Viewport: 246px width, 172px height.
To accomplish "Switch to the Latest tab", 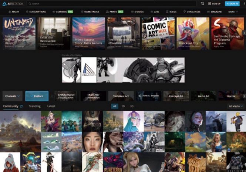I will coord(51,106).
